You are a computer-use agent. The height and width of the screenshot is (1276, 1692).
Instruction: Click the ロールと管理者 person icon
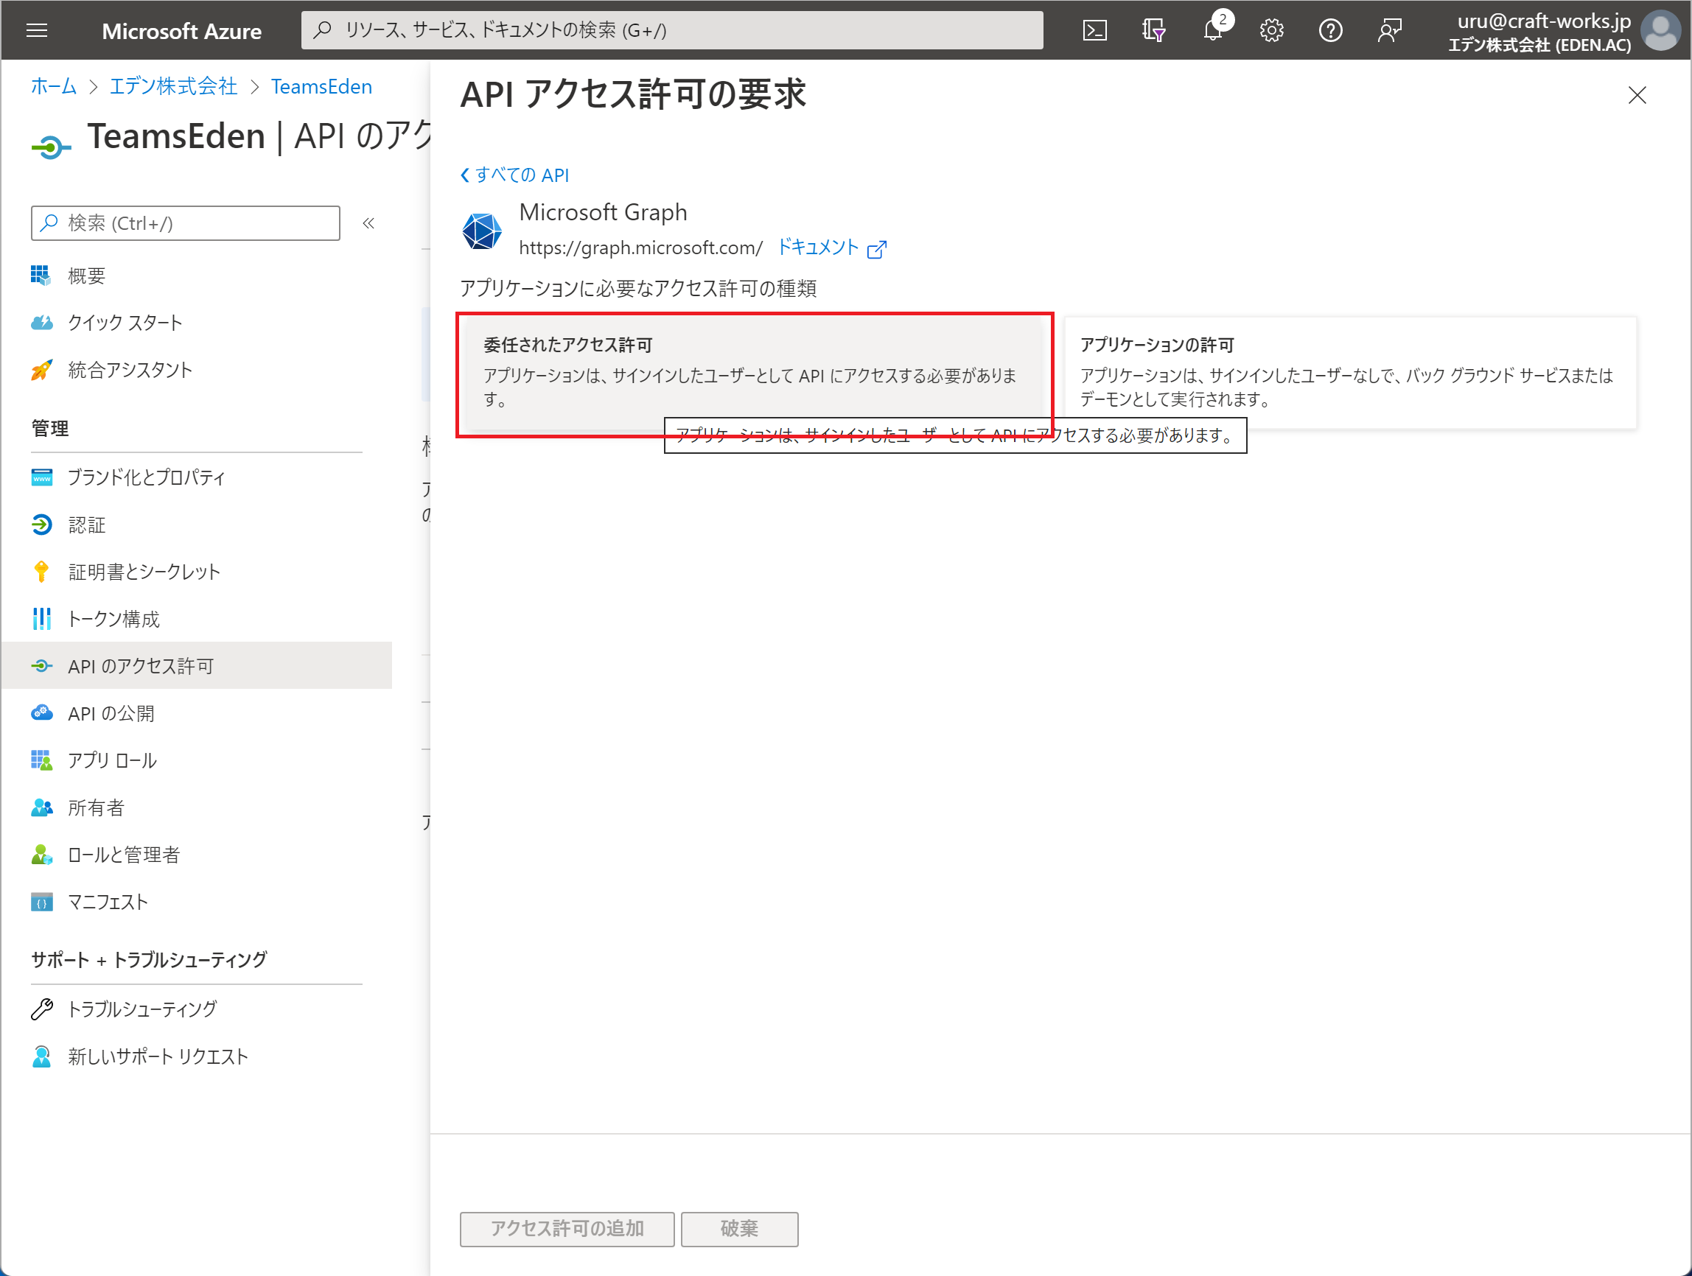(41, 855)
